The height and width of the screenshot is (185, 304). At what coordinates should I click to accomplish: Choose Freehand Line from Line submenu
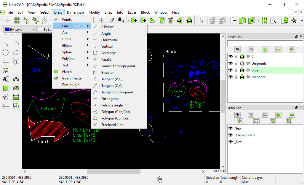coord(119,125)
